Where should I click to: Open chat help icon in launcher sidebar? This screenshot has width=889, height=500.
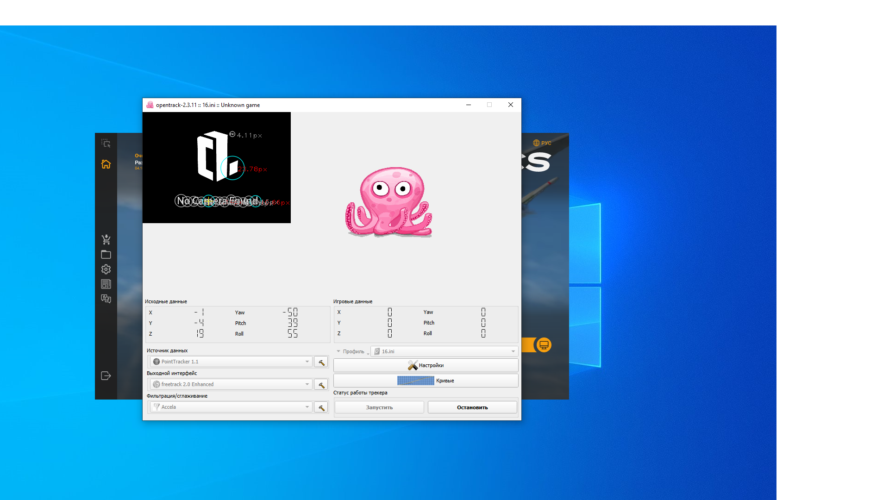[106, 299]
